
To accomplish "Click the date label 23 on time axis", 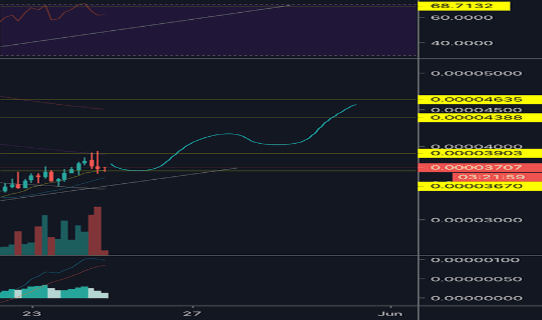I will pyautogui.click(x=31, y=314).
